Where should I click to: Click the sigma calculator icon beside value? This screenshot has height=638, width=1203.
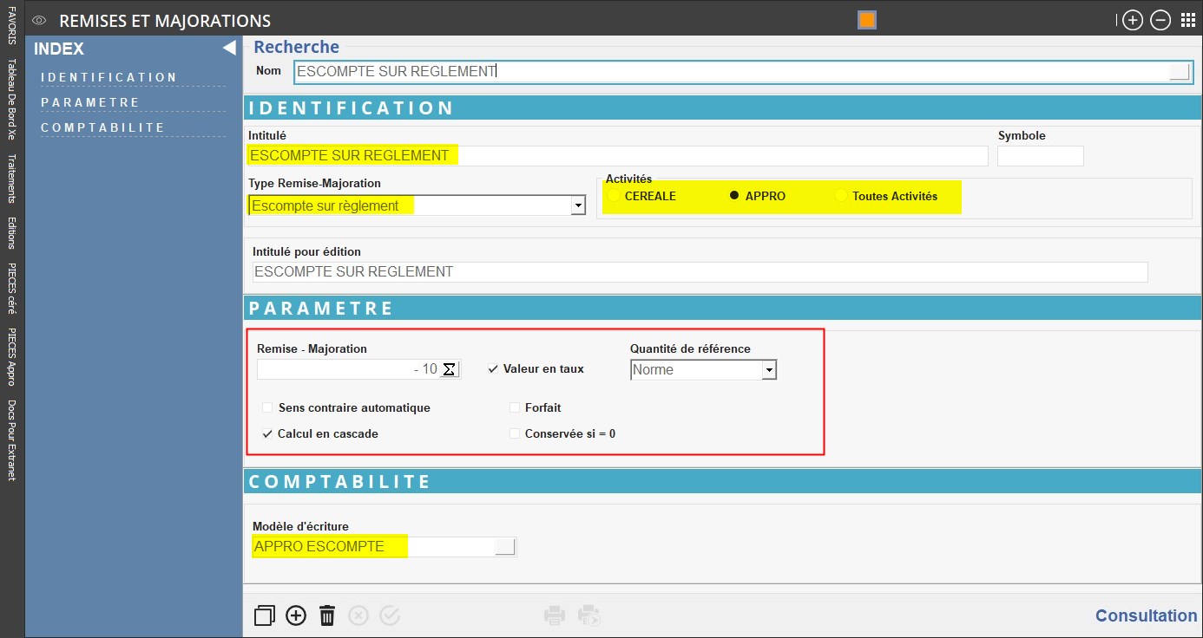pos(449,369)
